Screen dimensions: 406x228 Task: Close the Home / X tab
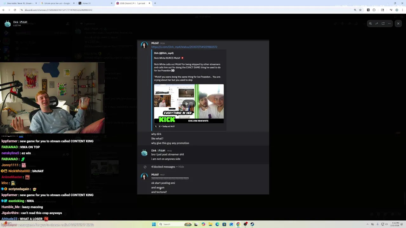click(112, 3)
